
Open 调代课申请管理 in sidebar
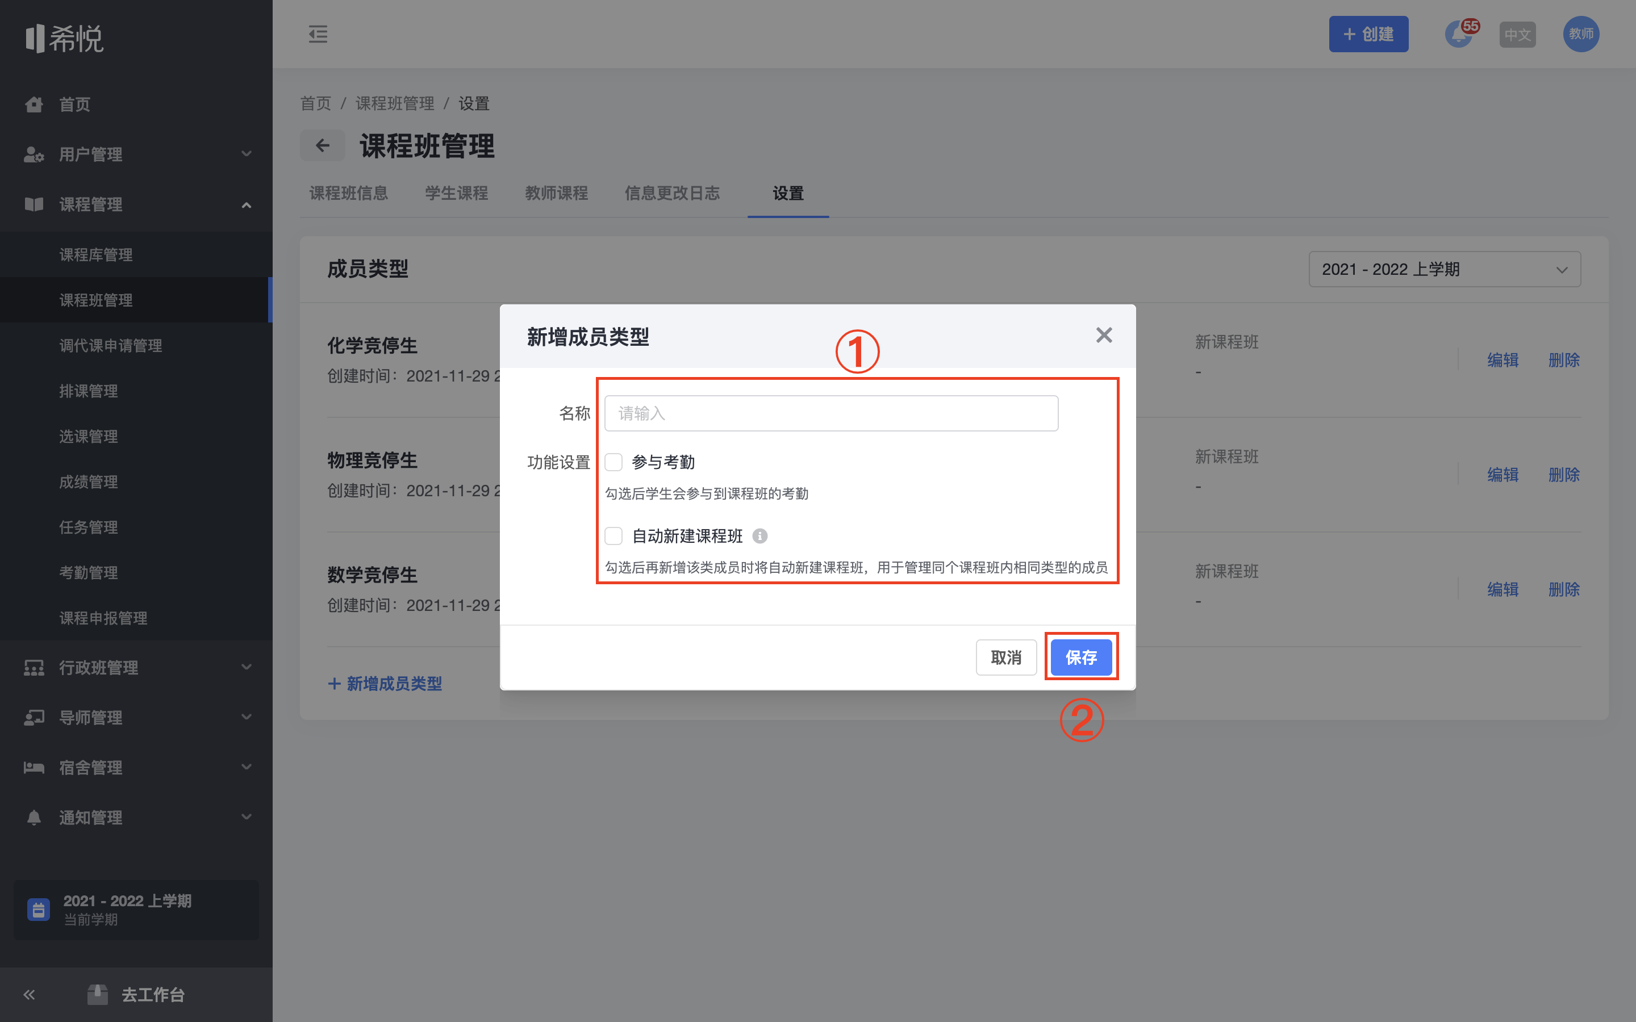click(136, 345)
